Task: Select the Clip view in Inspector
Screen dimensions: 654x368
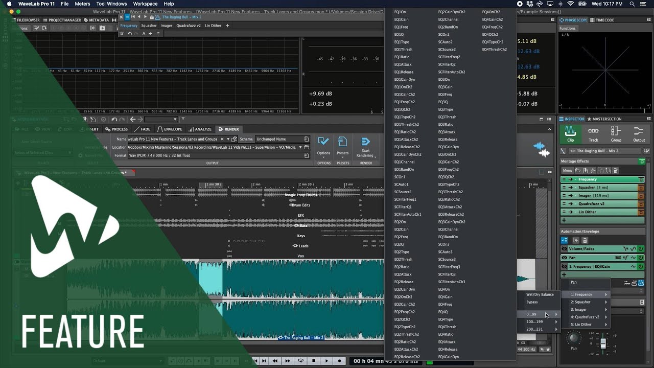Action: coord(570,134)
